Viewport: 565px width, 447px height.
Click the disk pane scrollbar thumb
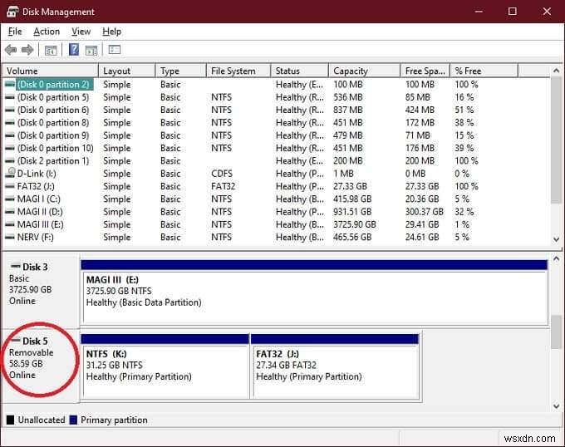556,332
